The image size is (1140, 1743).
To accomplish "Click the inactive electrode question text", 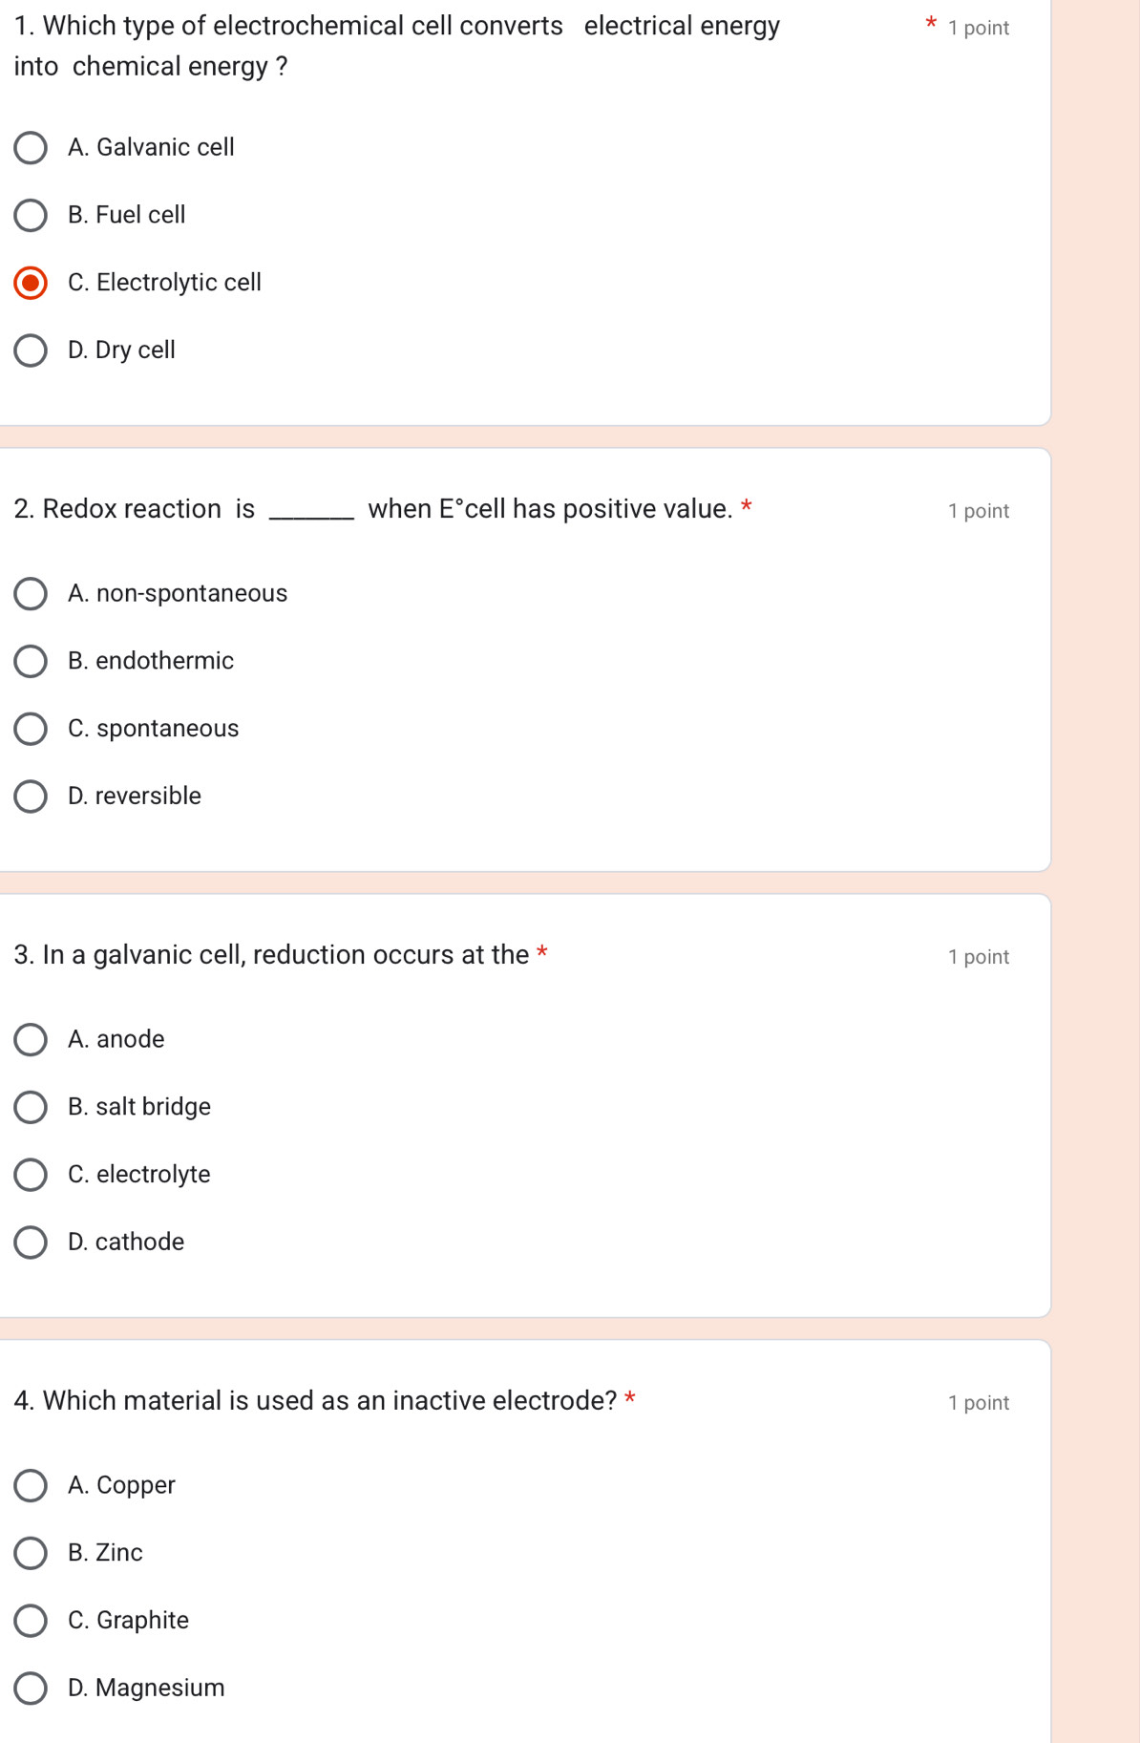I will point(315,1401).
